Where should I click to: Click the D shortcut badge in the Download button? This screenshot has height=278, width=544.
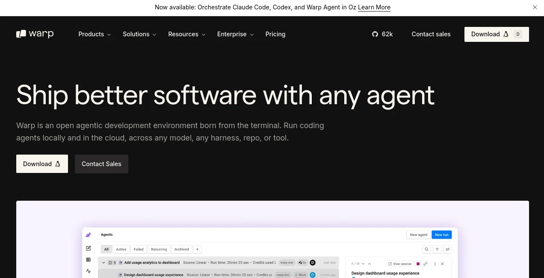pos(518,34)
